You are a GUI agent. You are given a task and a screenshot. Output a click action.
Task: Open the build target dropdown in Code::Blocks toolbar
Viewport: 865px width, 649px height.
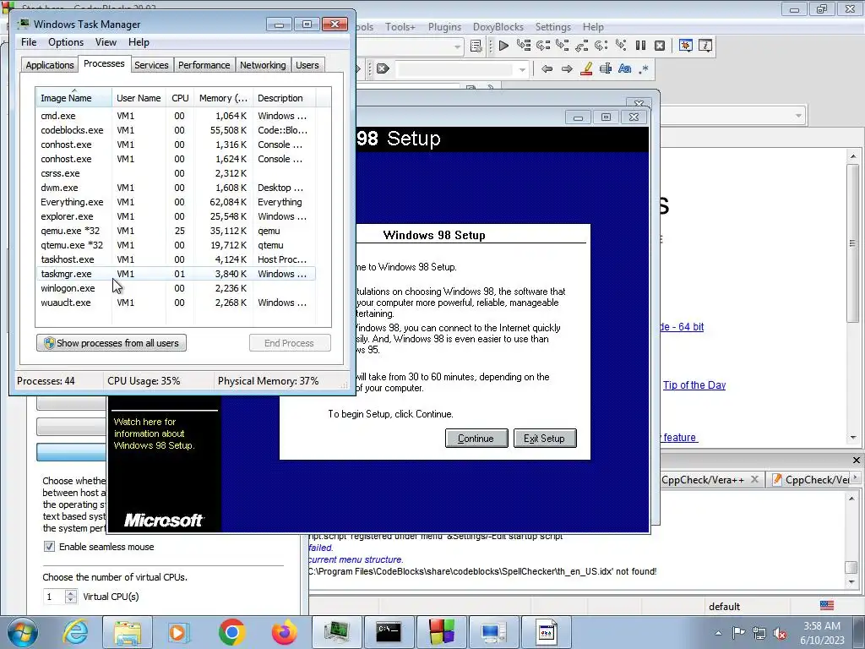click(457, 47)
